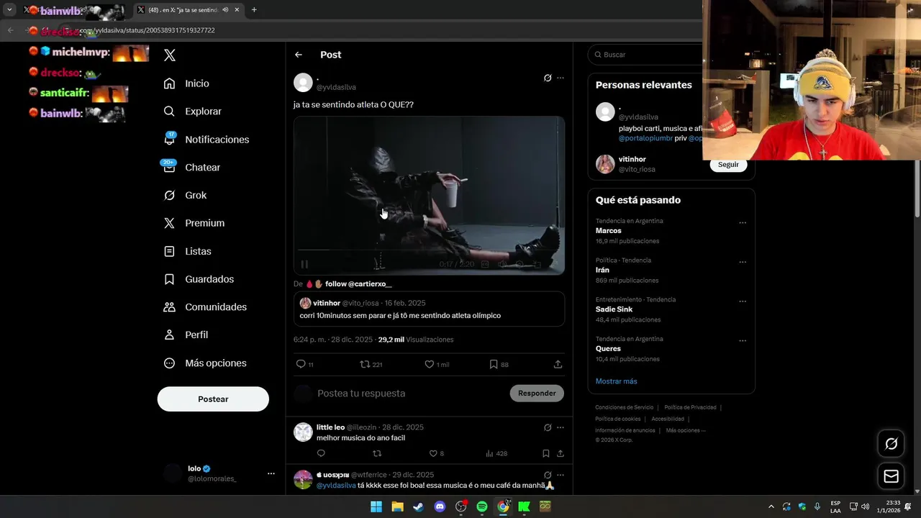Open quoted post by vitinhor
Image resolution: width=921 pixels, height=518 pixels.
[429, 309]
